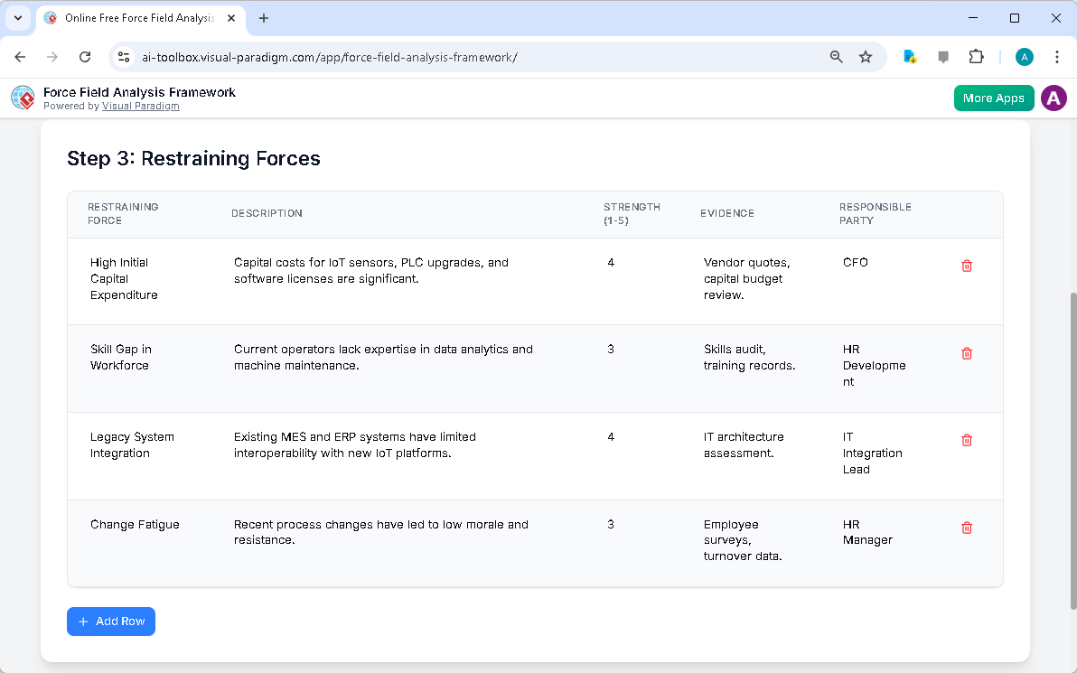The width and height of the screenshot is (1077, 673).
Task: Open the tab search chevron
Action: (18, 18)
